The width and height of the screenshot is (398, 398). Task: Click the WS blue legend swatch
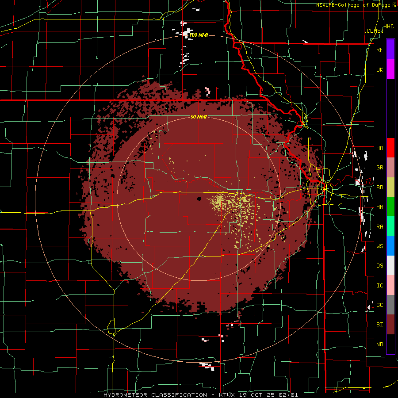pyautogui.click(x=390, y=246)
